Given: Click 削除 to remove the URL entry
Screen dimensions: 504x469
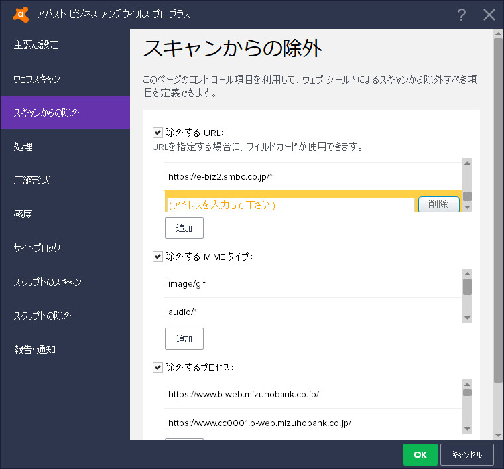Looking at the screenshot, I should pyautogui.click(x=439, y=204).
